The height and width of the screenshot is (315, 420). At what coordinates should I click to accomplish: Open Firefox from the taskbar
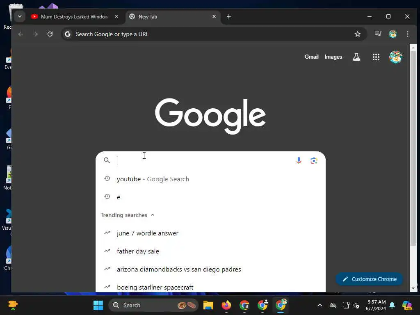click(226, 305)
